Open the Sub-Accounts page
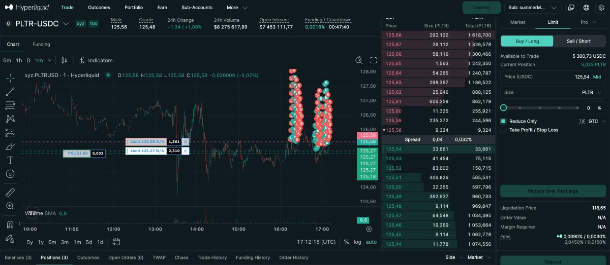 [197, 8]
